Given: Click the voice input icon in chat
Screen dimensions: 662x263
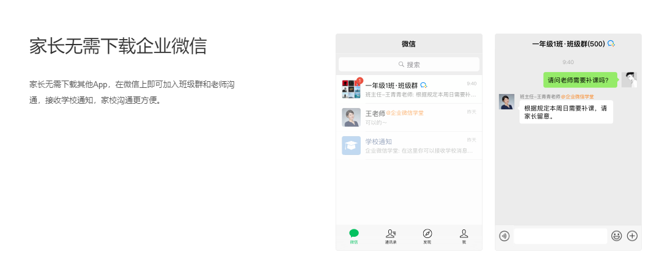Looking at the screenshot, I should point(504,236).
